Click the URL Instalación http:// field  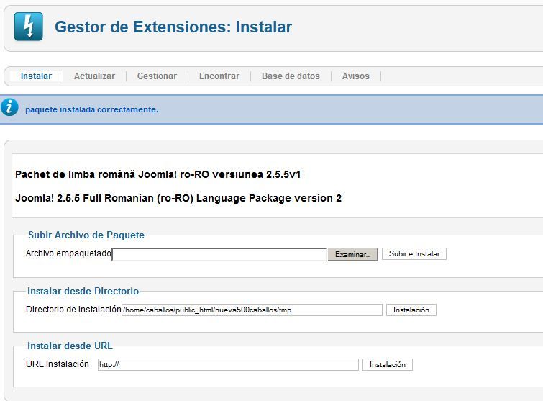228,364
